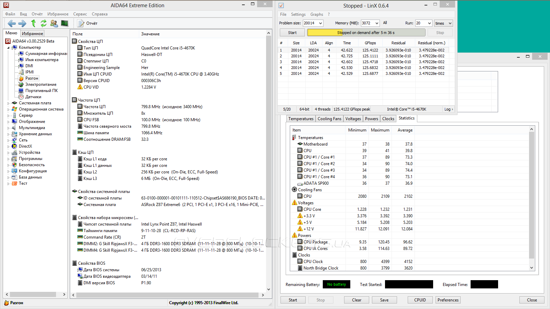
Task: Open the Problem size dropdown in LinX
Action: pos(320,23)
